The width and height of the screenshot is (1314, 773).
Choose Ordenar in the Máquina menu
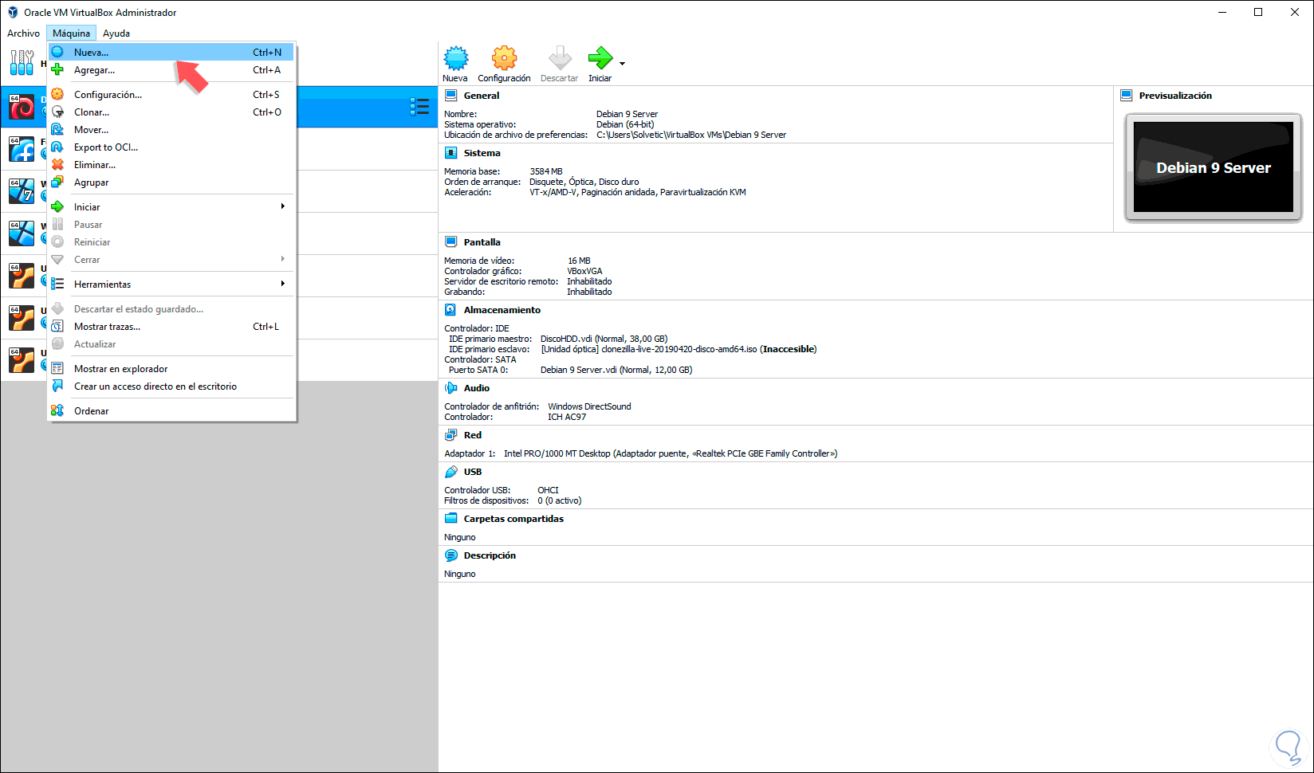click(x=171, y=411)
